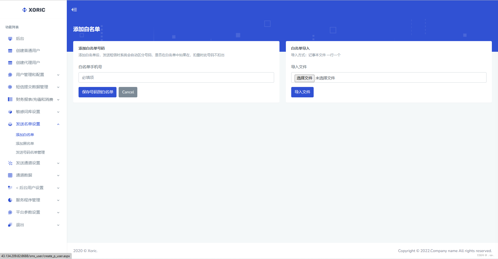Viewport: 498px width, 259px height.
Task: Collapse sidebar with the back-arrow menu icon
Action: pos(74,10)
